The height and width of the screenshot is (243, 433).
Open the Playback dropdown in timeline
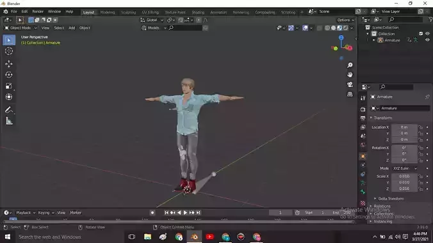(x=26, y=213)
